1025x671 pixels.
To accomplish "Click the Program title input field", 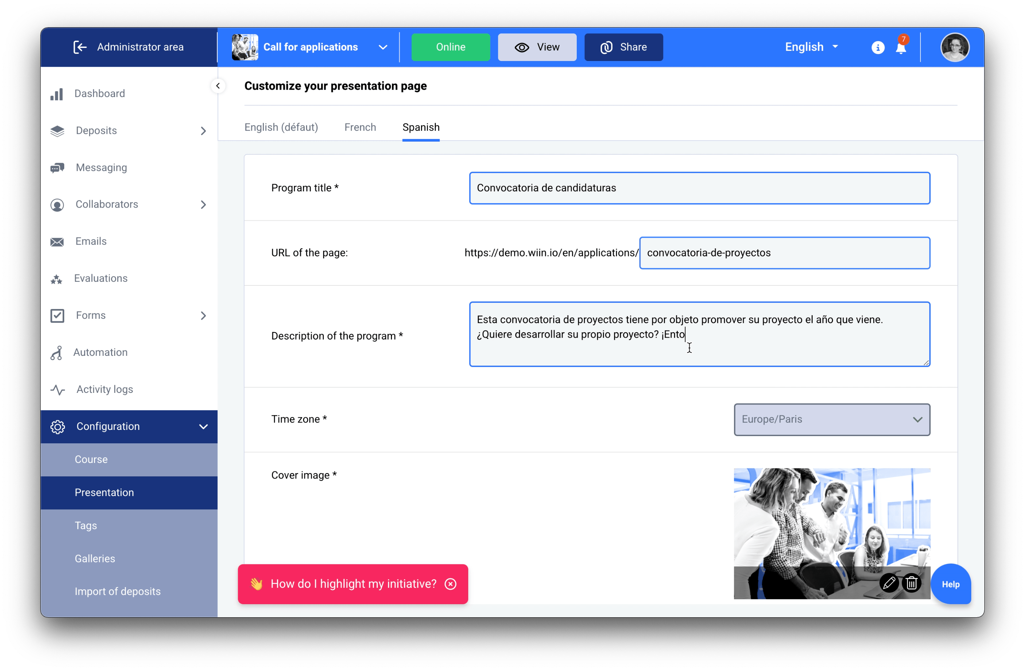I will coord(699,188).
